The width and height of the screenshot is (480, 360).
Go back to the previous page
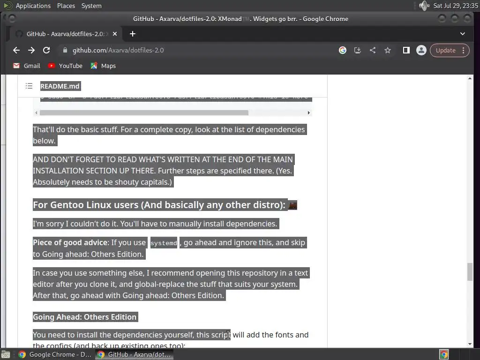click(16, 50)
